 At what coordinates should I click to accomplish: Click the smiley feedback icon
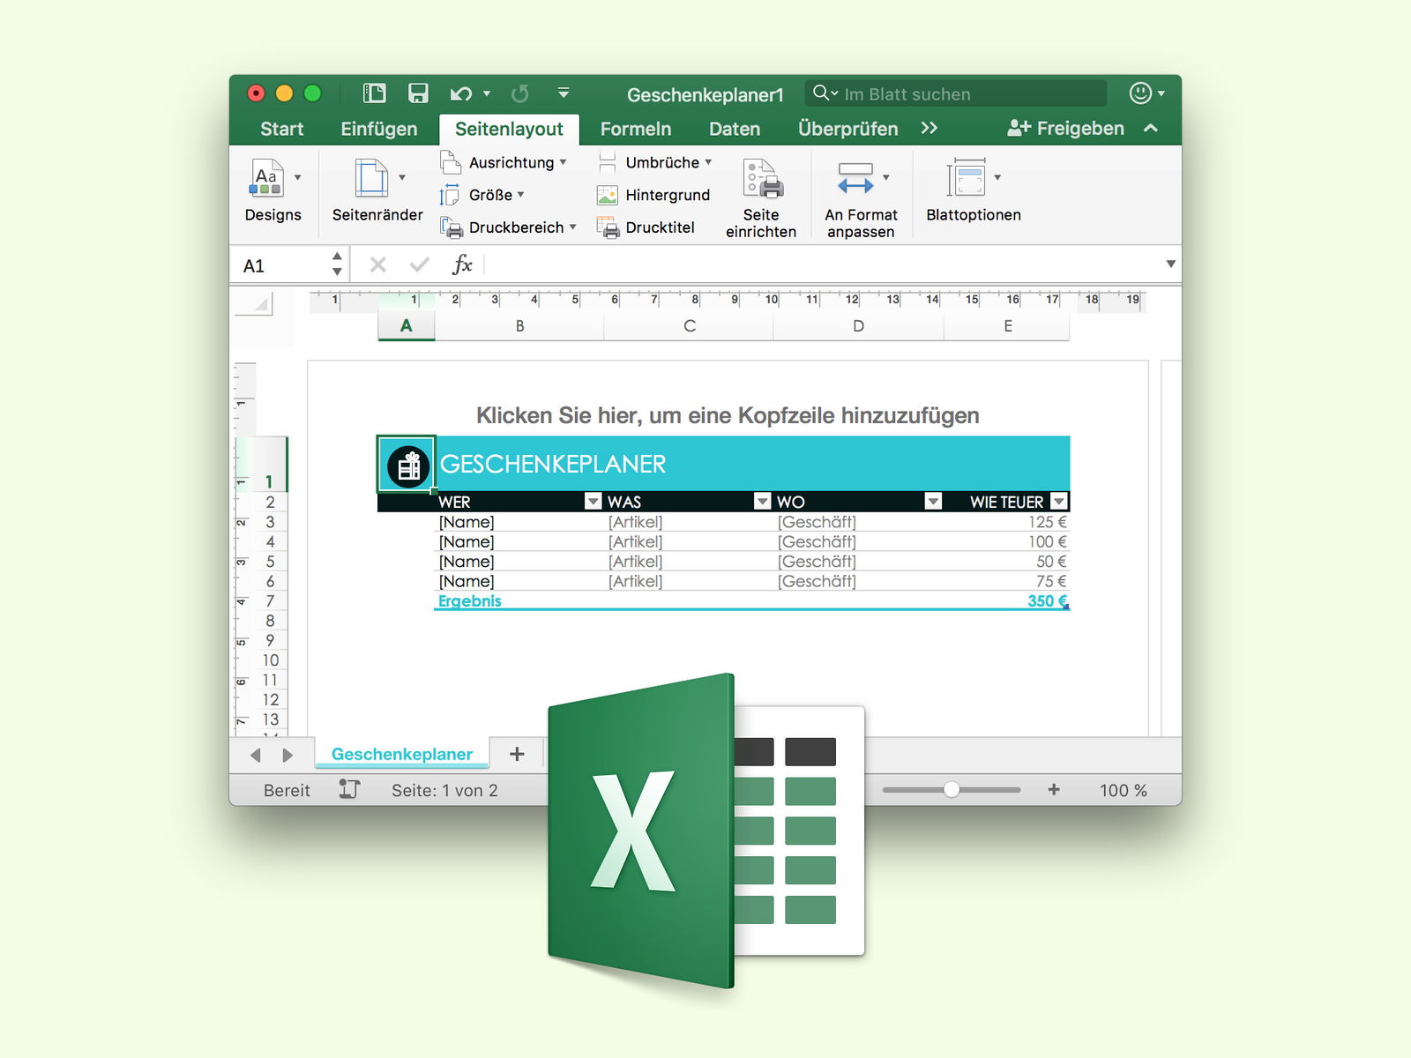1140,93
